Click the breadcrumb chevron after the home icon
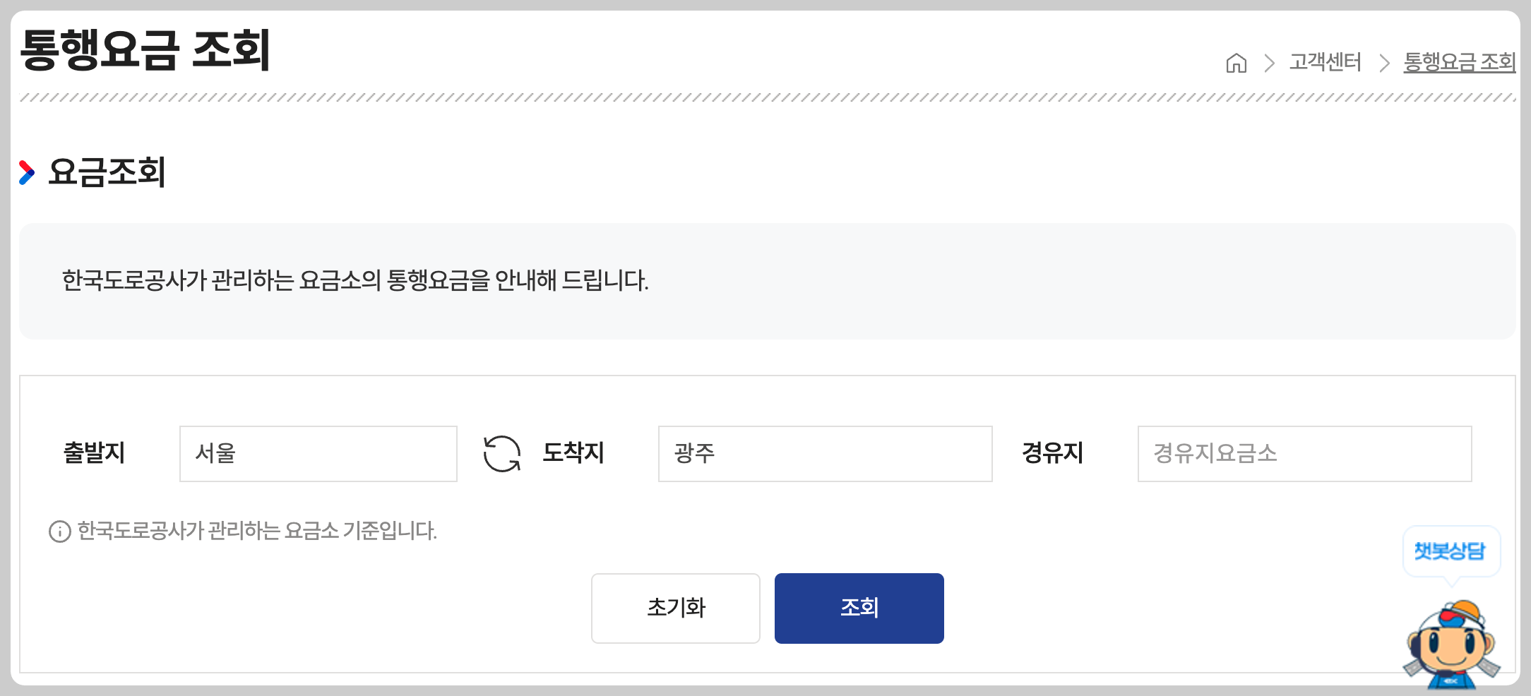The height and width of the screenshot is (696, 1531). (1270, 63)
